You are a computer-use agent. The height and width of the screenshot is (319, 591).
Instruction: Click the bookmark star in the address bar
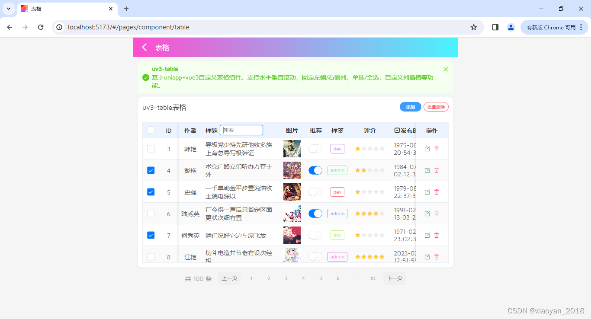click(474, 27)
